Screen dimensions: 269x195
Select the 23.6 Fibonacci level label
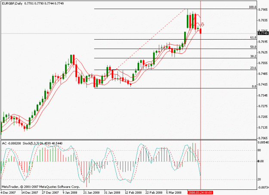tap(253, 68)
